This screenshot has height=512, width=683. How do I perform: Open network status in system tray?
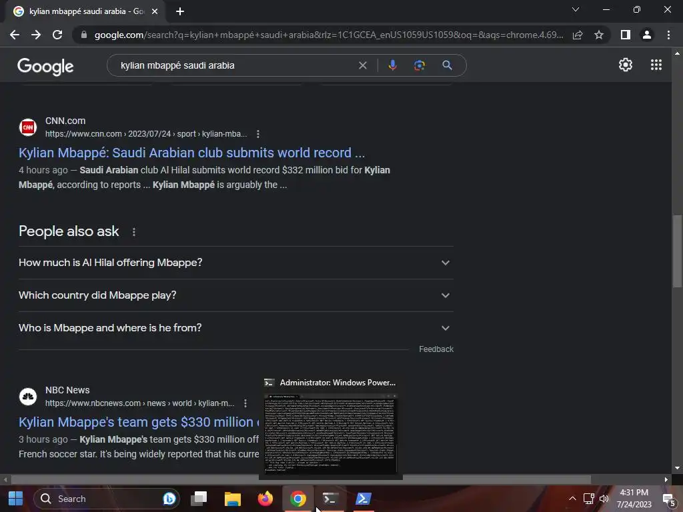pyautogui.click(x=588, y=499)
